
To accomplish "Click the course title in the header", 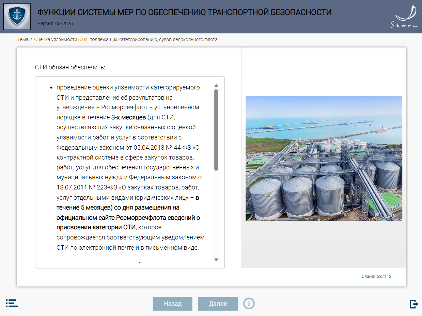I will coord(184,13).
